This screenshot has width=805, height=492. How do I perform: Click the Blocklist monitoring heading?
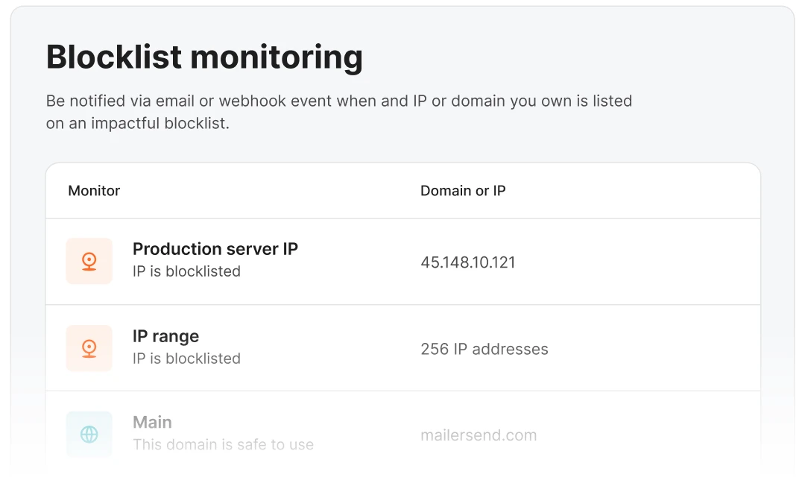click(x=204, y=57)
